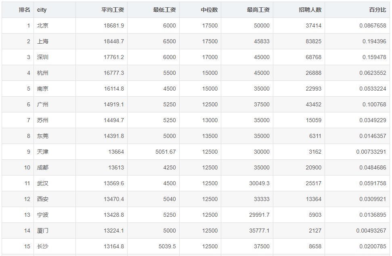Click minimum salary value 5051.67
This screenshot has width=392, height=256.
click(x=166, y=152)
